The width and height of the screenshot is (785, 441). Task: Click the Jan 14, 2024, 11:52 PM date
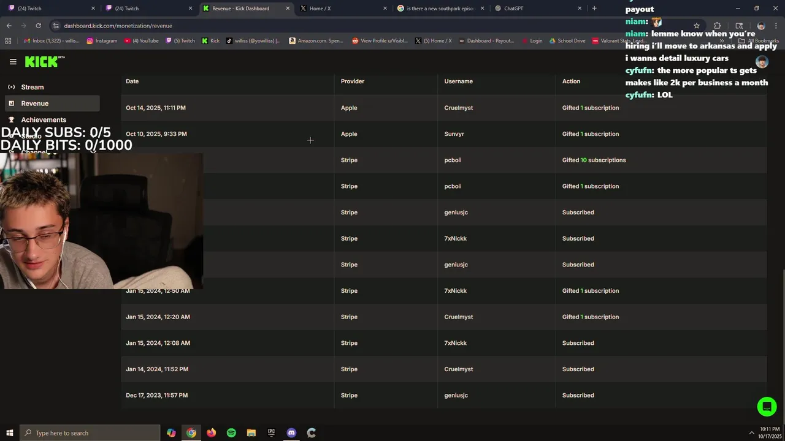coord(157,369)
